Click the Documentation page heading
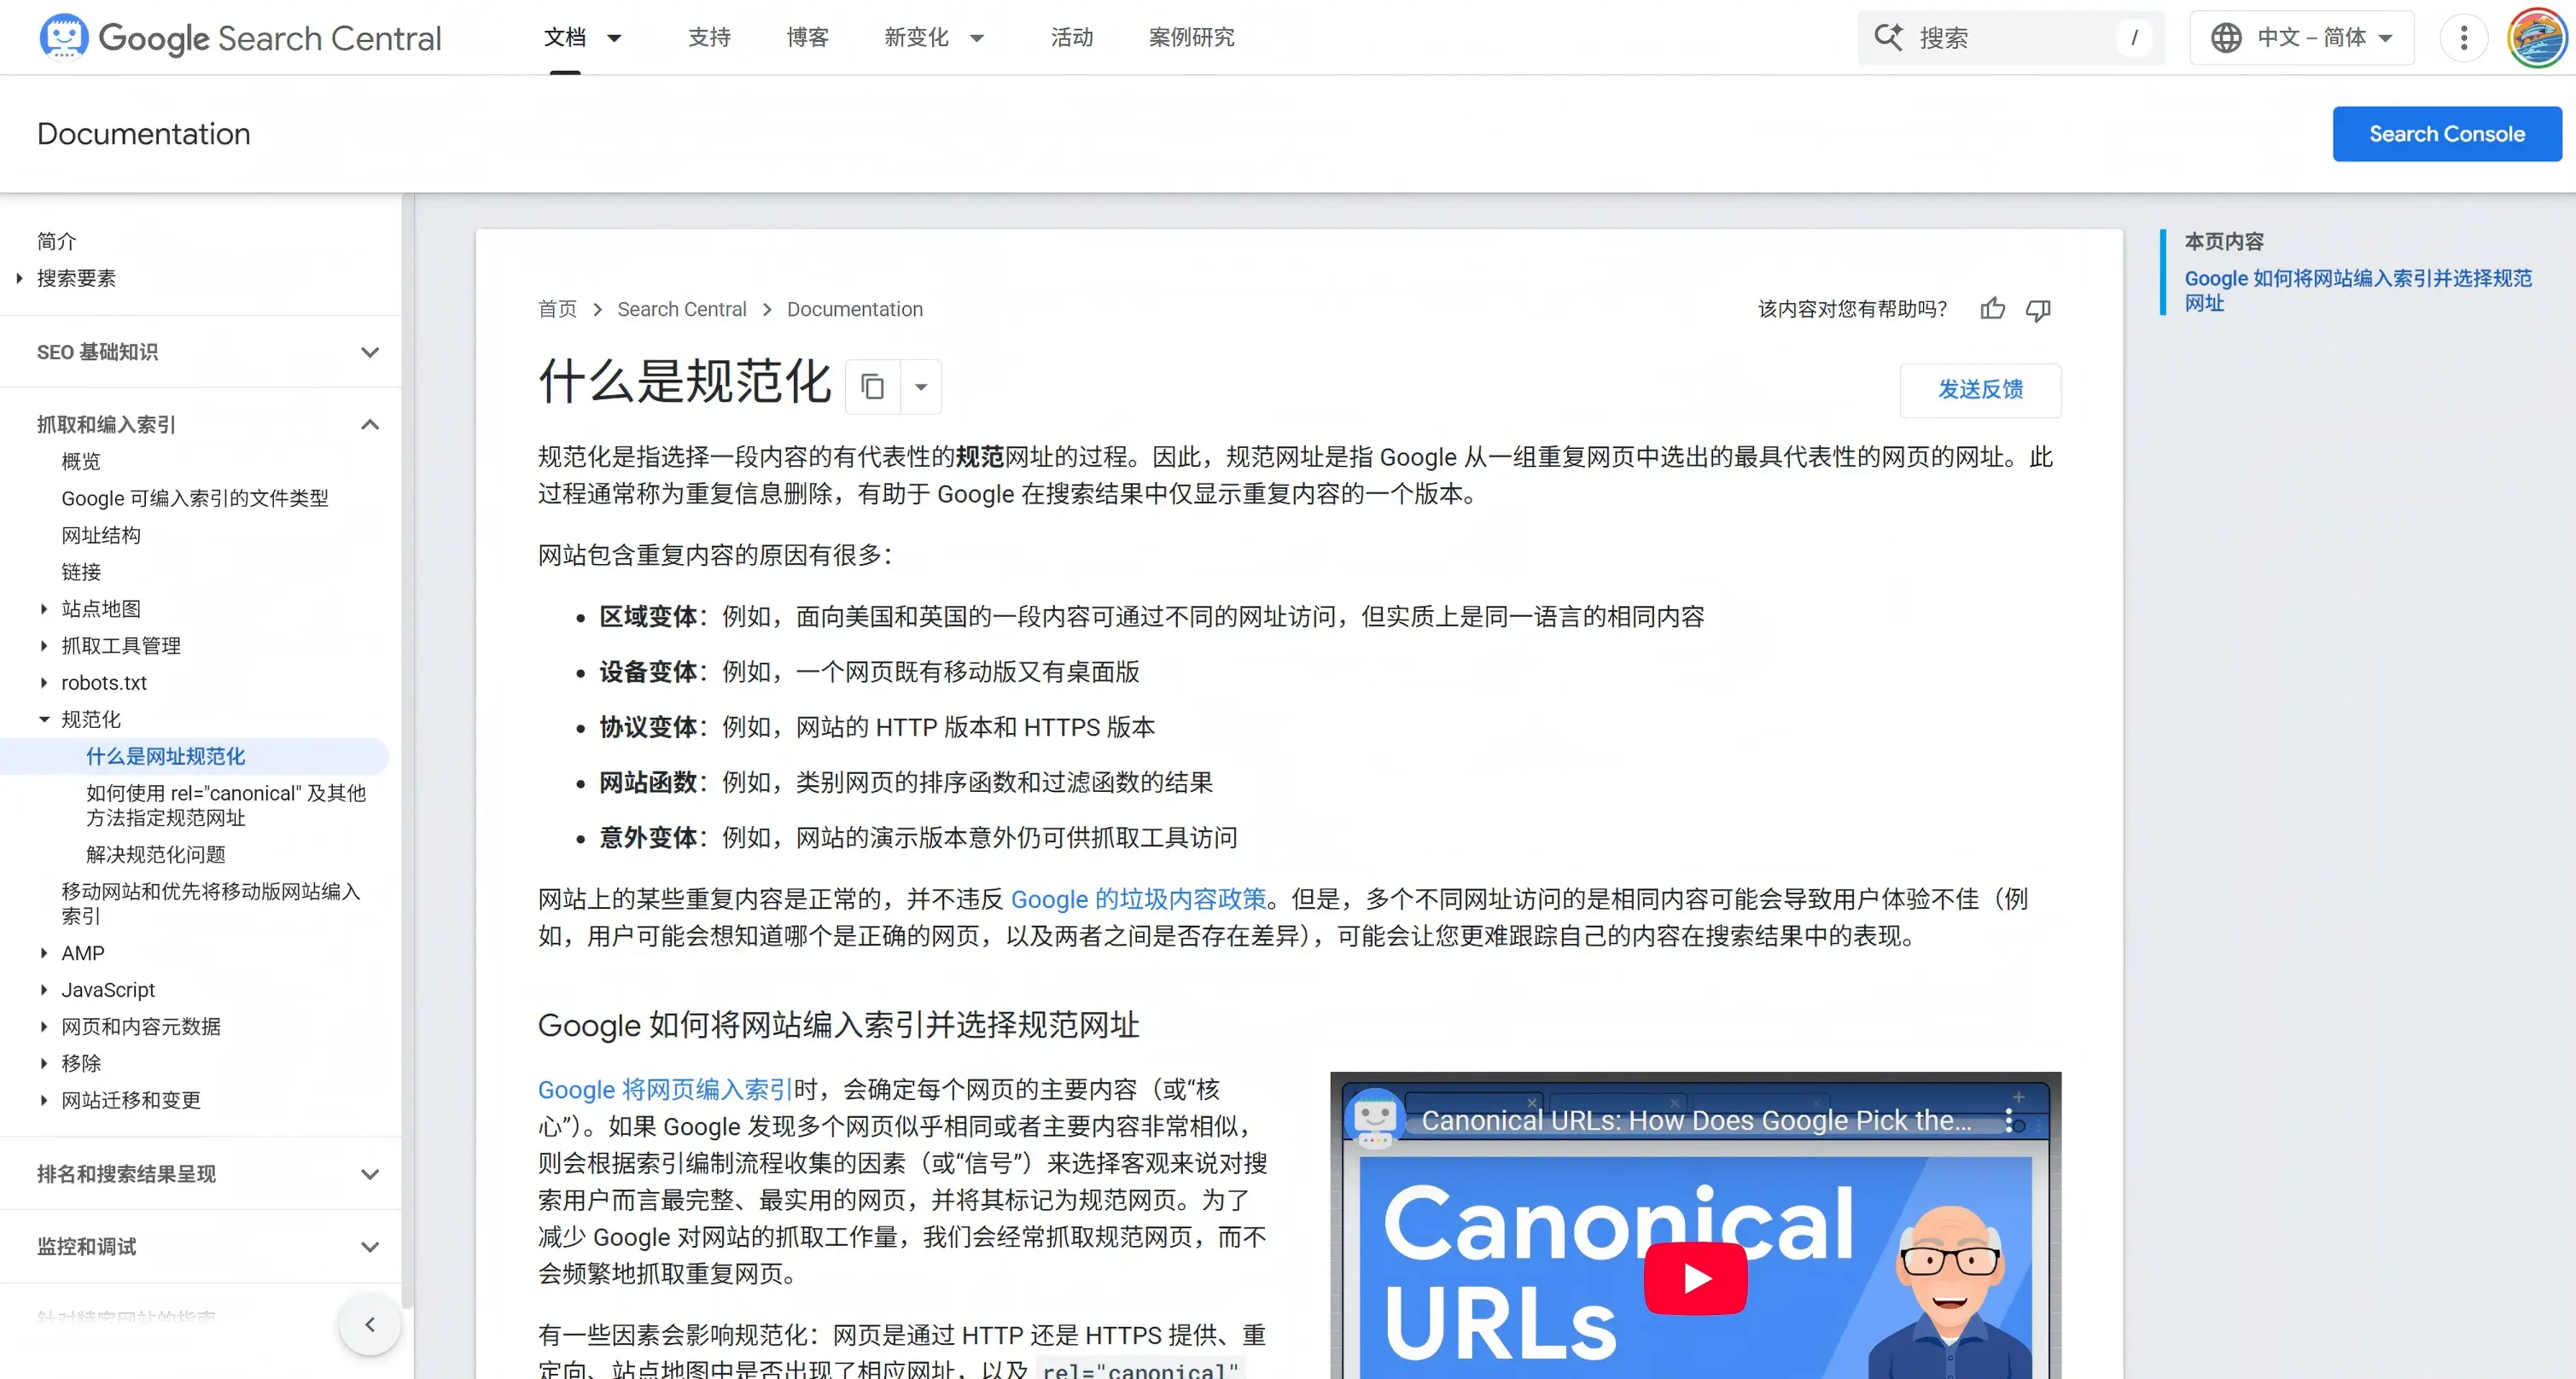 [x=144, y=133]
